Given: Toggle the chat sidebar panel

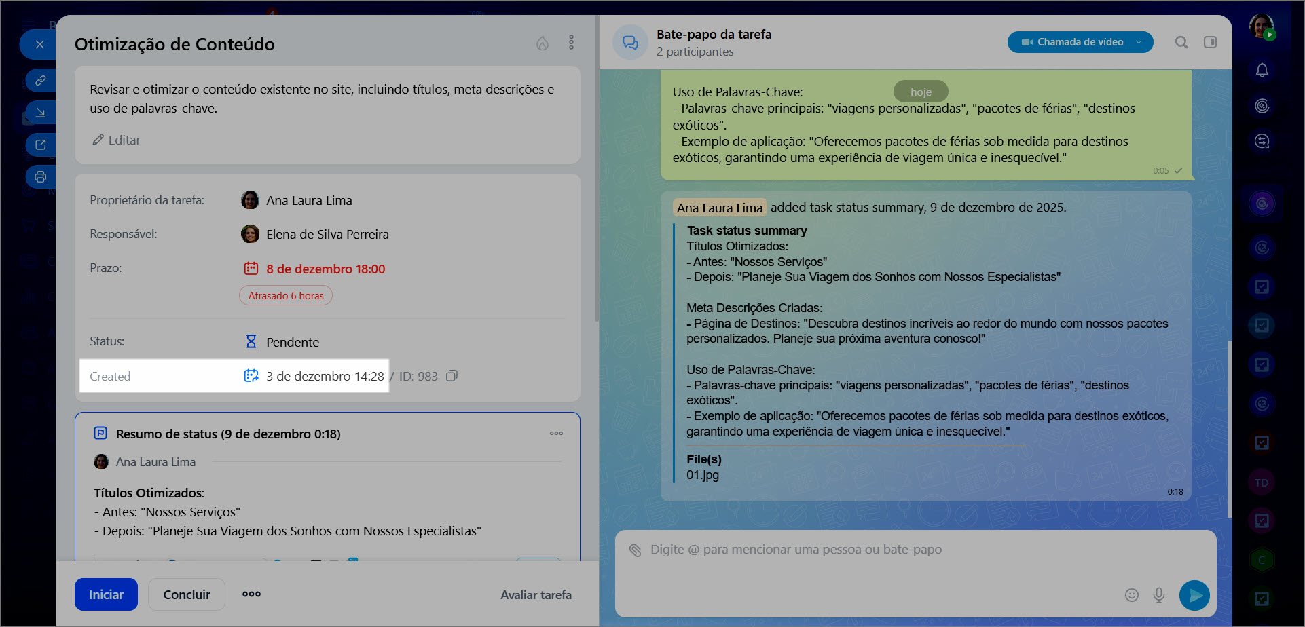Looking at the screenshot, I should pyautogui.click(x=1210, y=42).
